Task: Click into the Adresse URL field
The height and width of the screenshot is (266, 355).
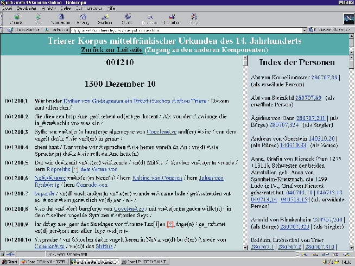Action: [x=186, y=30]
